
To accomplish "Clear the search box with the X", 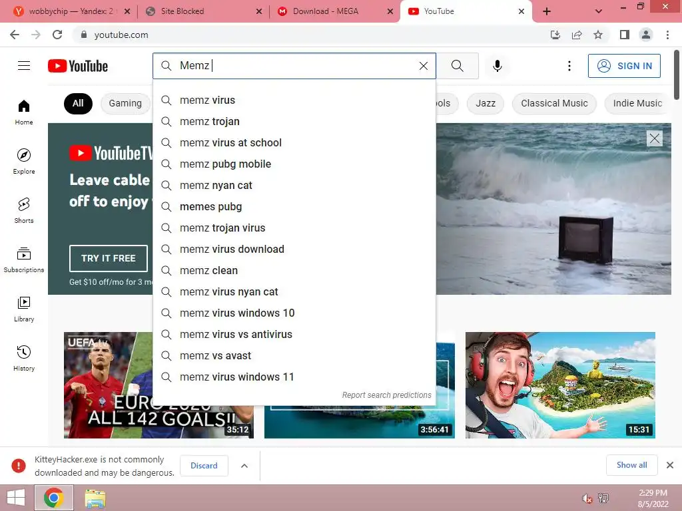I will point(423,66).
